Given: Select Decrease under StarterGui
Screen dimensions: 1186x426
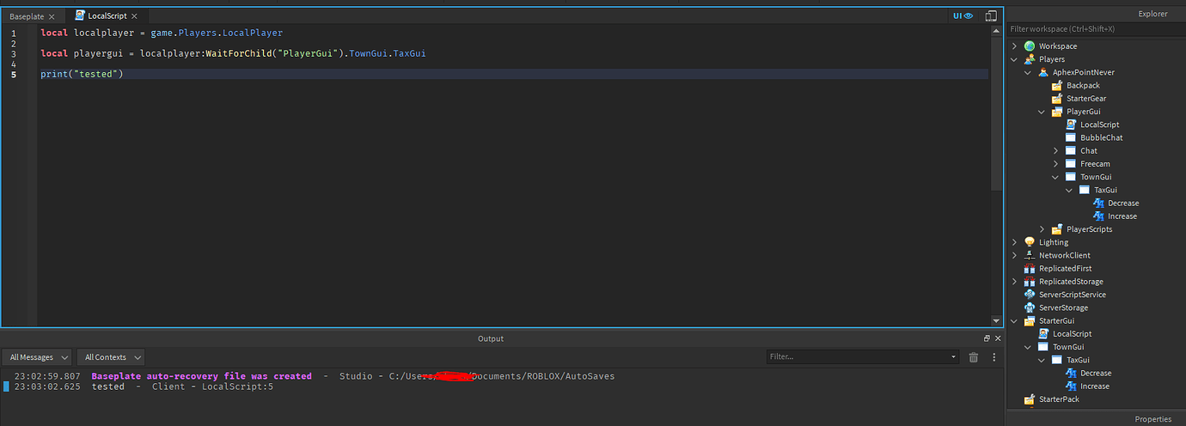Looking at the screenshot, I should click(1096, 374).
